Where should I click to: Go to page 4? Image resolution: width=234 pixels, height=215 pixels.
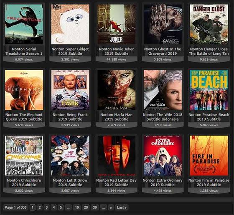tap(54, 207)
